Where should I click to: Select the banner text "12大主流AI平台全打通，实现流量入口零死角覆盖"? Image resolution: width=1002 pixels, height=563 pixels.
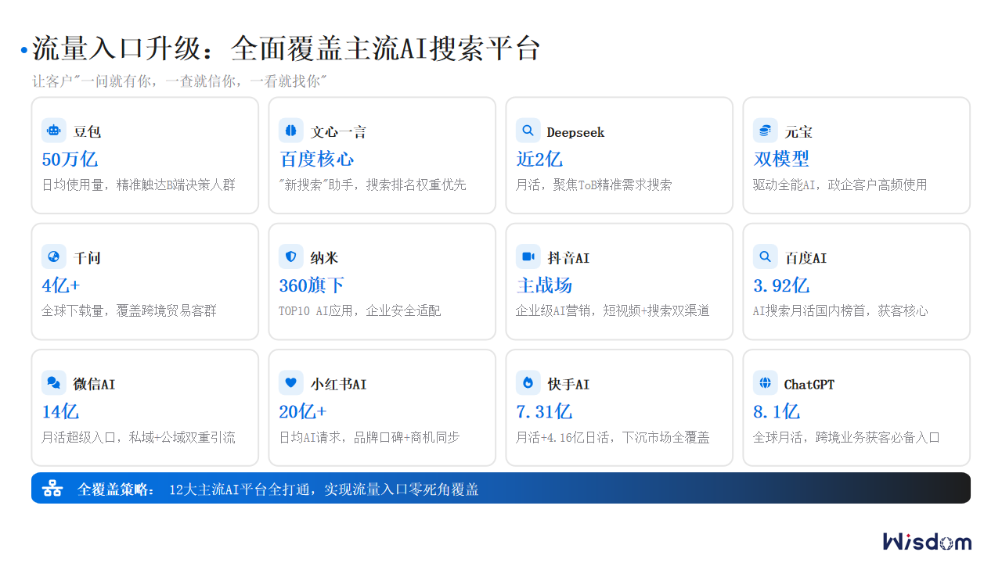pos(324,489)
